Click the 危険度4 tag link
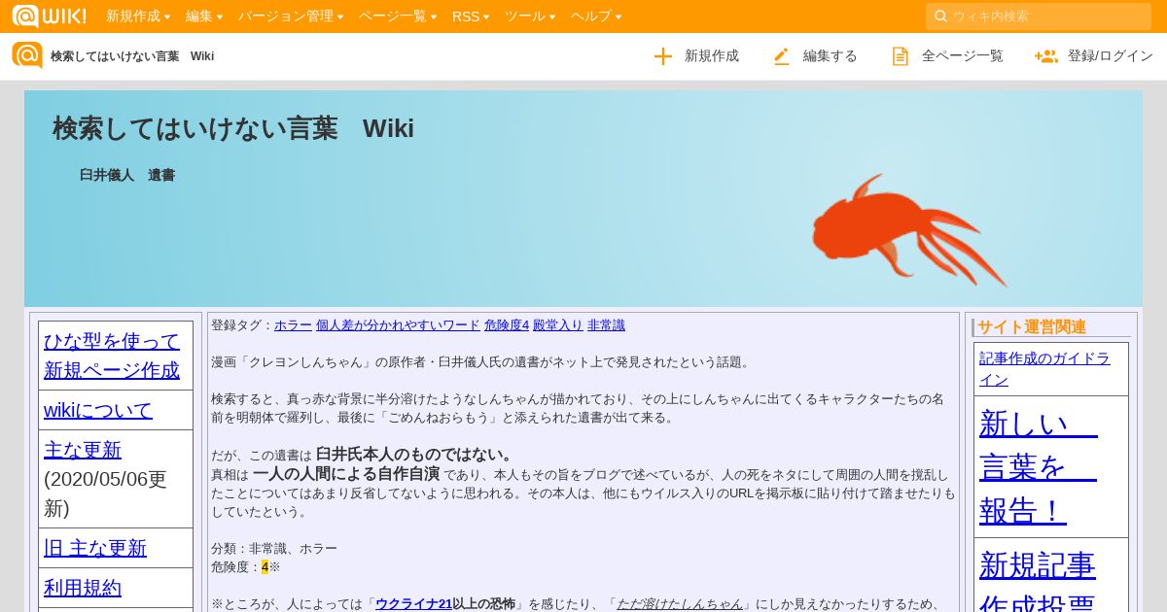This screenshot has width=1167, height=612. [x=507, y=325]
